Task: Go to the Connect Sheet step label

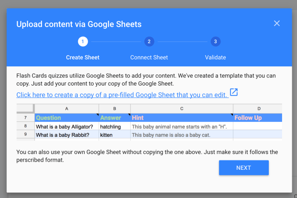Action: (x=149, y=57)
